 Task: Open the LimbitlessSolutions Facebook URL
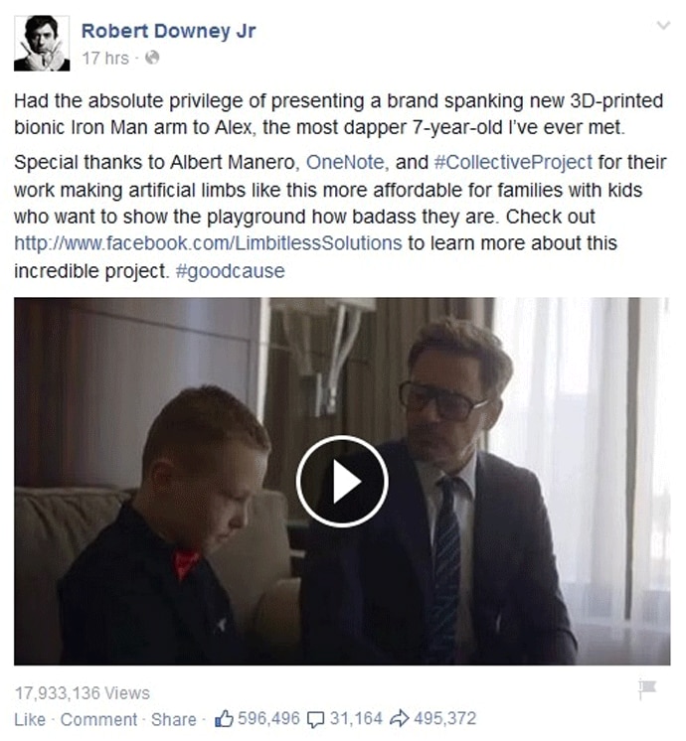click(208, 243)
